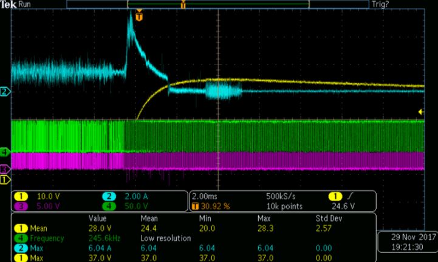Click the yellow Mean measurement label
This screenshot has width=438, height=262.
click(x=38, y=229)
